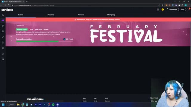
Task: Open the Discord icon under Follow Us
Action: [152, 101]
